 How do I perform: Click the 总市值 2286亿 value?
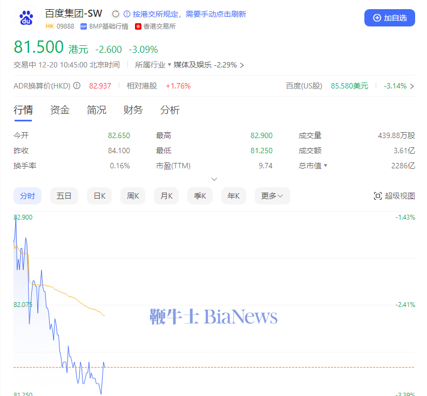click(x=403, y=166)
